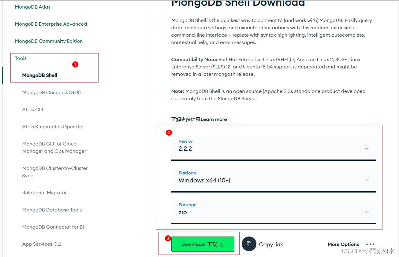The height and width of the screenshot is (257, 399).
Task: Open Relational Migrator sidebar item
Action: tap(44, 193)
